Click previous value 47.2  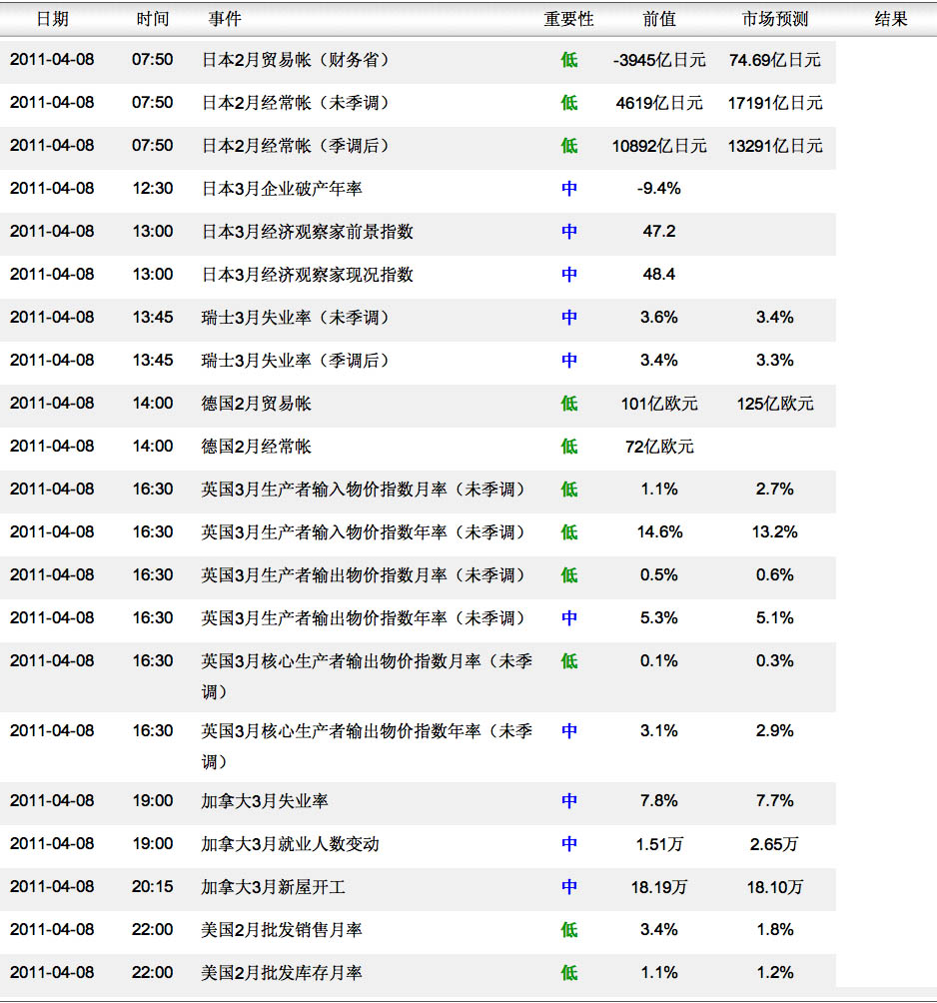pyautogui.click(x=658, y=232)
